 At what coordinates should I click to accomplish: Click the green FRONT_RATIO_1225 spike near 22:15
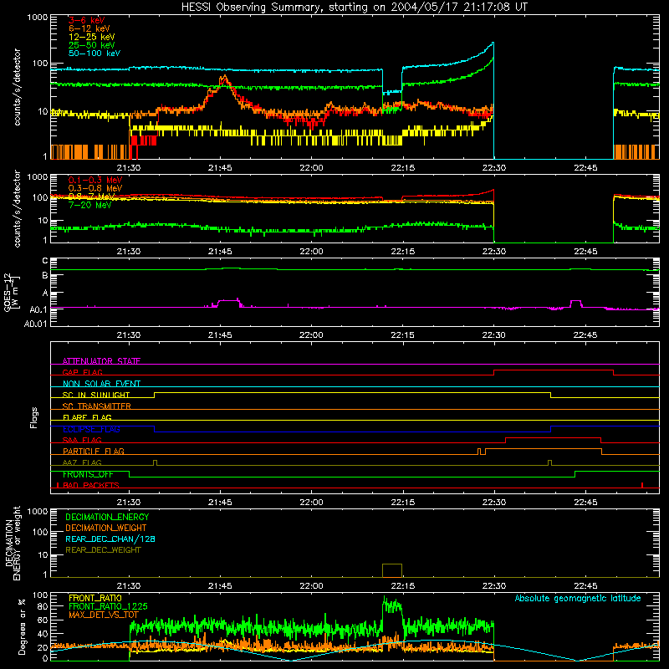tap(392, 605)
